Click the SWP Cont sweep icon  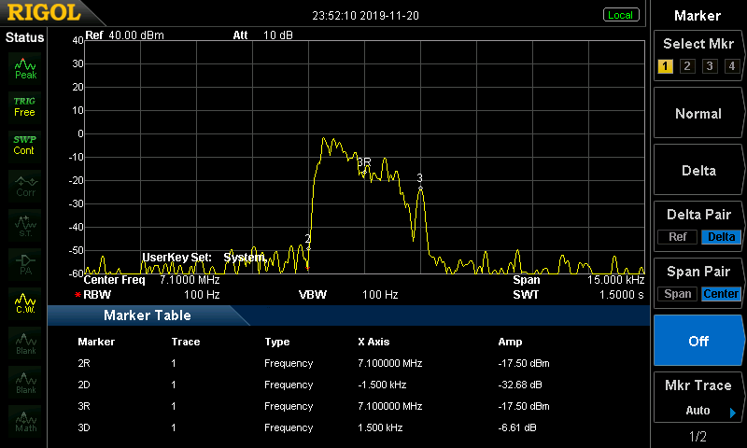(x=24, y=145)
